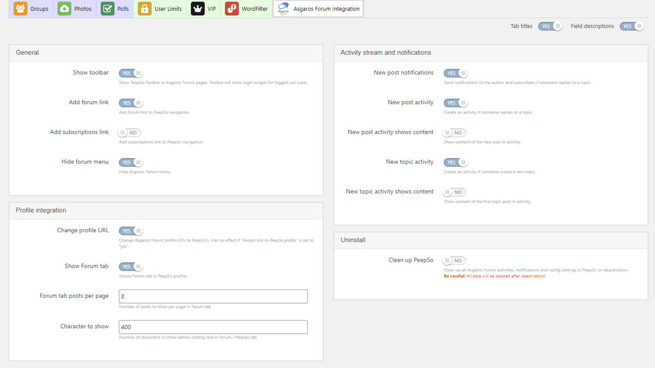Click the Forum tab posts per page field
655x368 pixels.
click(x=213, y=297)
